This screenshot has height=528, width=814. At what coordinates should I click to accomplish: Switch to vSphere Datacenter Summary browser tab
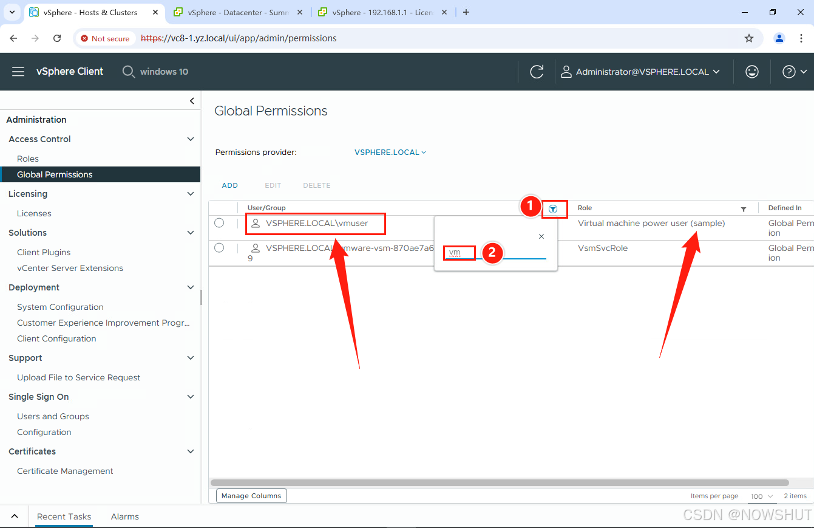point(238,12)
